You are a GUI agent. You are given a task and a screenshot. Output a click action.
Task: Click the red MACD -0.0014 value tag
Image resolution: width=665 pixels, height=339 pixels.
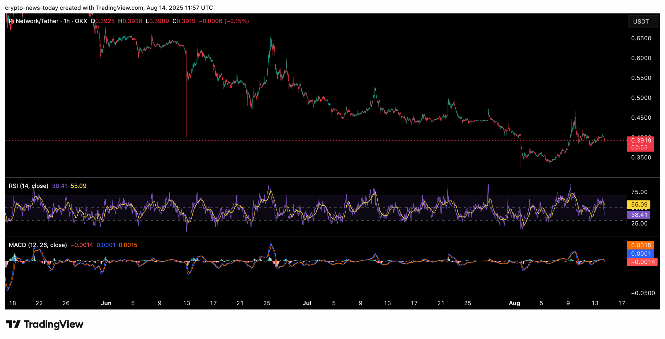(x=643, y=262)
